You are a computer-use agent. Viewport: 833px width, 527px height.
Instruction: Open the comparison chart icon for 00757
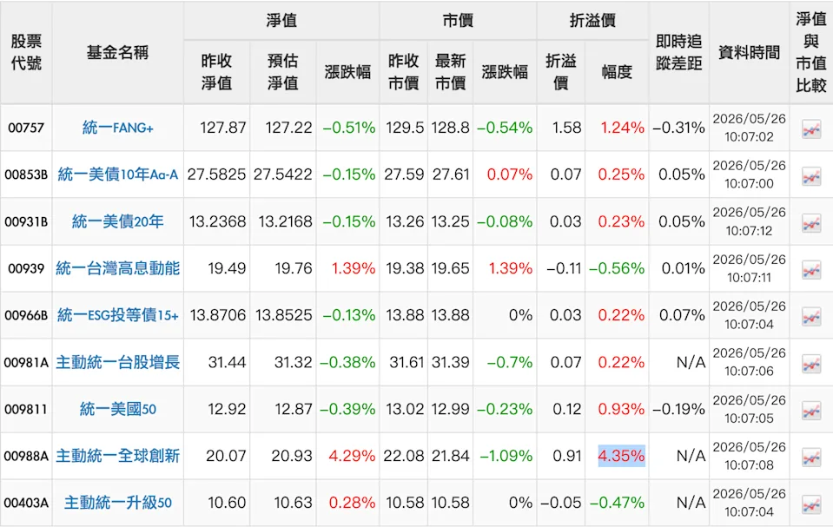click(x=811, y=129)
